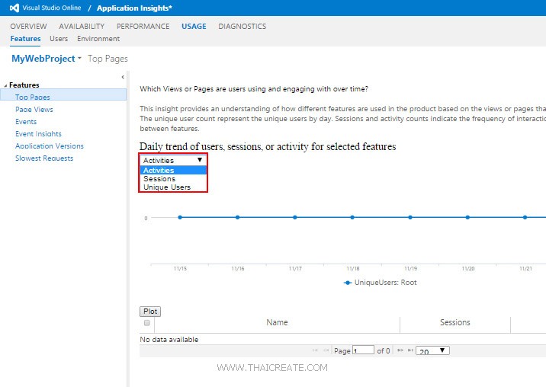Click the chart data point for 11/20
Image resolution: width=546 pixels, height=387 pixels.
[x=467, y=217]
